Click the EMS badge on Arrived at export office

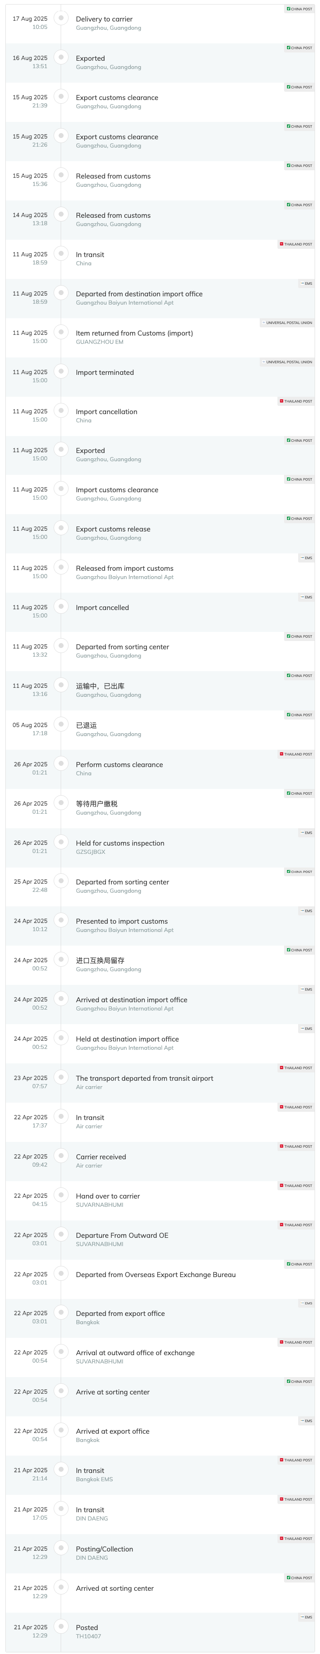click(306, 1421)
